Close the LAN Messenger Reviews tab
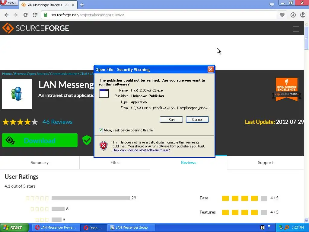 click(73, 5)
